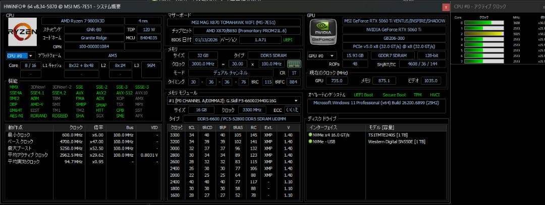This screenshot has height=205, width=545.
Task: Select the Western Digital SN550E drive row
Action: pyautogui.click(x=376, y=142)
